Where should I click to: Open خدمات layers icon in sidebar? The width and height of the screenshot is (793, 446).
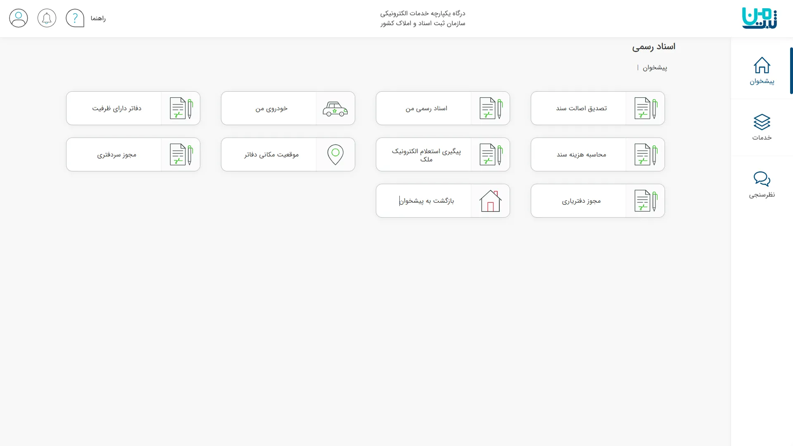762,122
